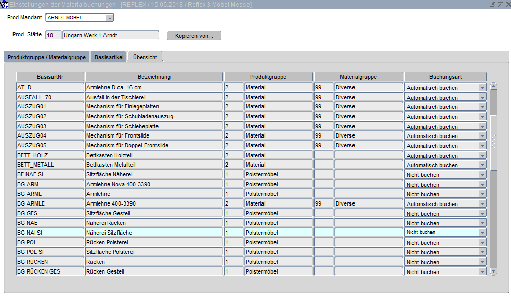Open the Prod.Mandant dropdown
Image resolution: width=511 pixels, height=299 pixels.
click(x=110, y=18)
